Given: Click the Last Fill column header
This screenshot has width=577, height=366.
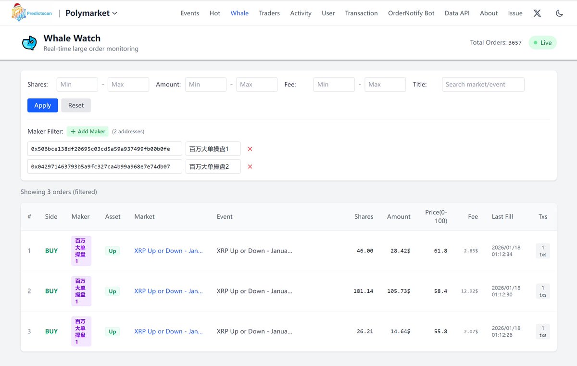Looking at the screenshot, I should 502,216.
